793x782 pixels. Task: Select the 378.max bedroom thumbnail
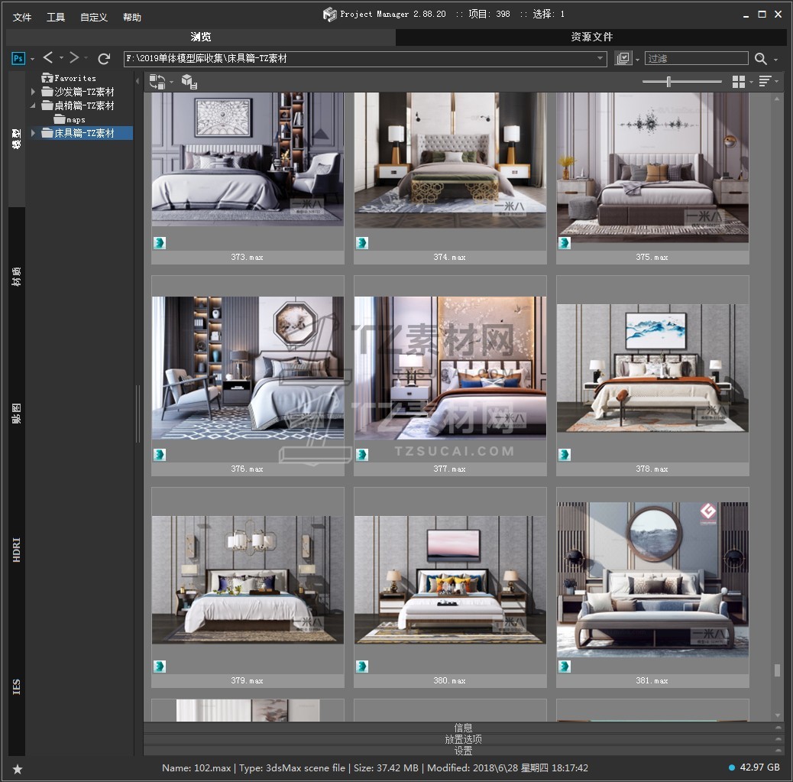(652, 368)
